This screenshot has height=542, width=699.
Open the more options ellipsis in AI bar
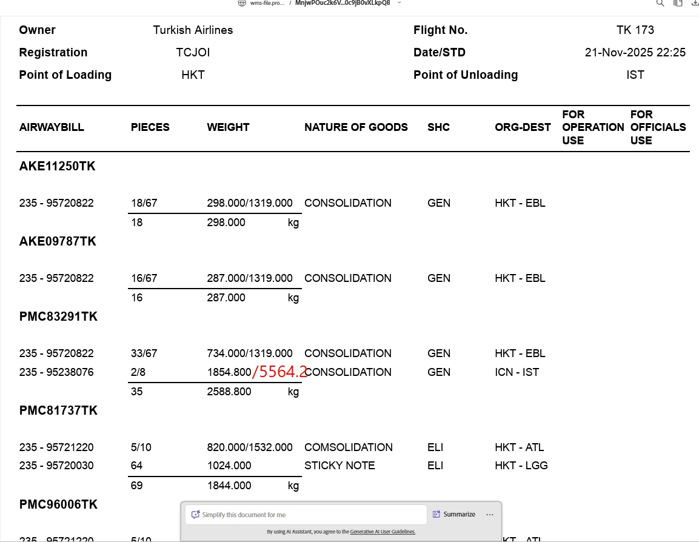[x=490, y=515]
